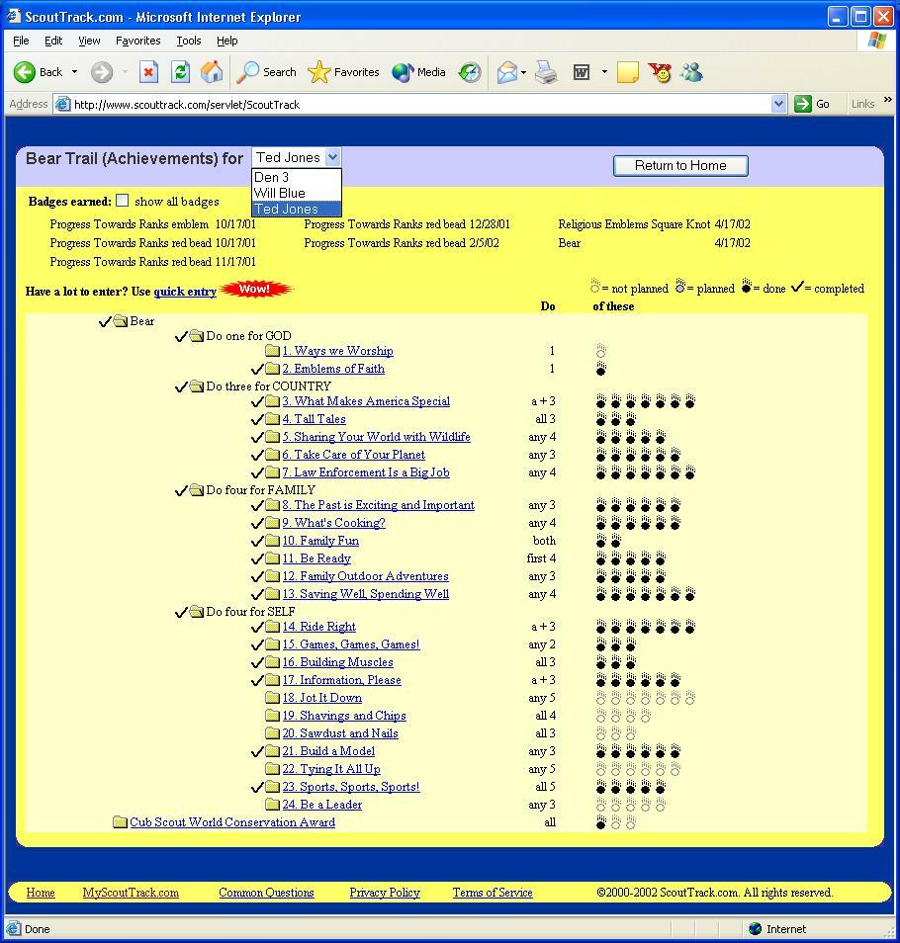The width and height of the screenshot is (900, 943).
Task: Click the Mail envelope toolbar icon
Action: (507, 73)
